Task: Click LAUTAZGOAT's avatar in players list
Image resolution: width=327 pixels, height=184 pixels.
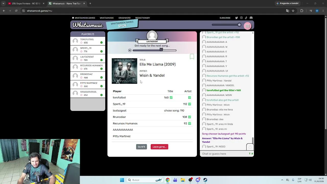Action: (75, 58)
